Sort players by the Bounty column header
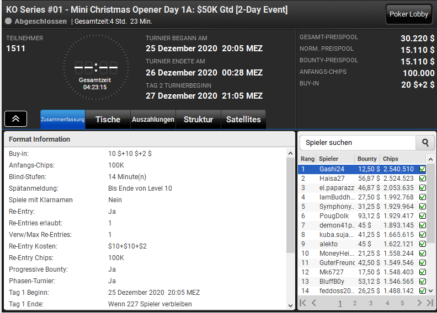The width and height of the screenshot is (437, 313). pos(367,159)
